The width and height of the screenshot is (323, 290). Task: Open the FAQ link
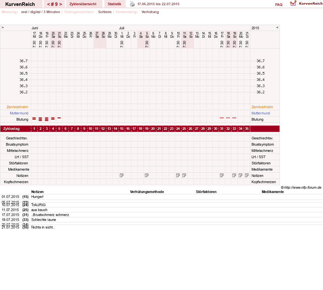(279, 5)
